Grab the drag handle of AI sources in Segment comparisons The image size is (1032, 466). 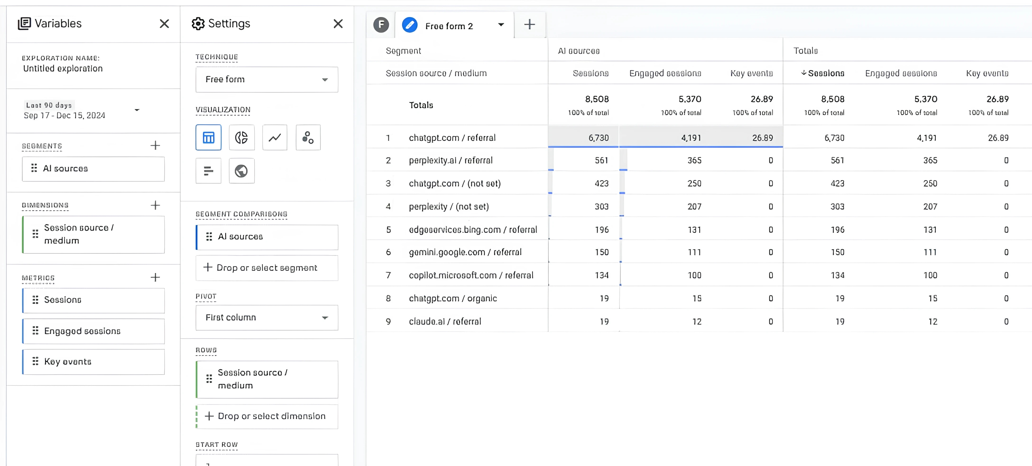pos(209,237)
